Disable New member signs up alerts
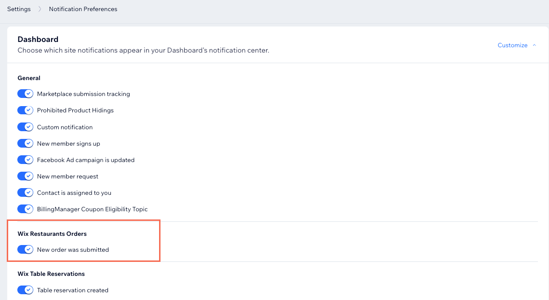The width and height of the screenshot is (549, 300). click(x=25, y=143)
